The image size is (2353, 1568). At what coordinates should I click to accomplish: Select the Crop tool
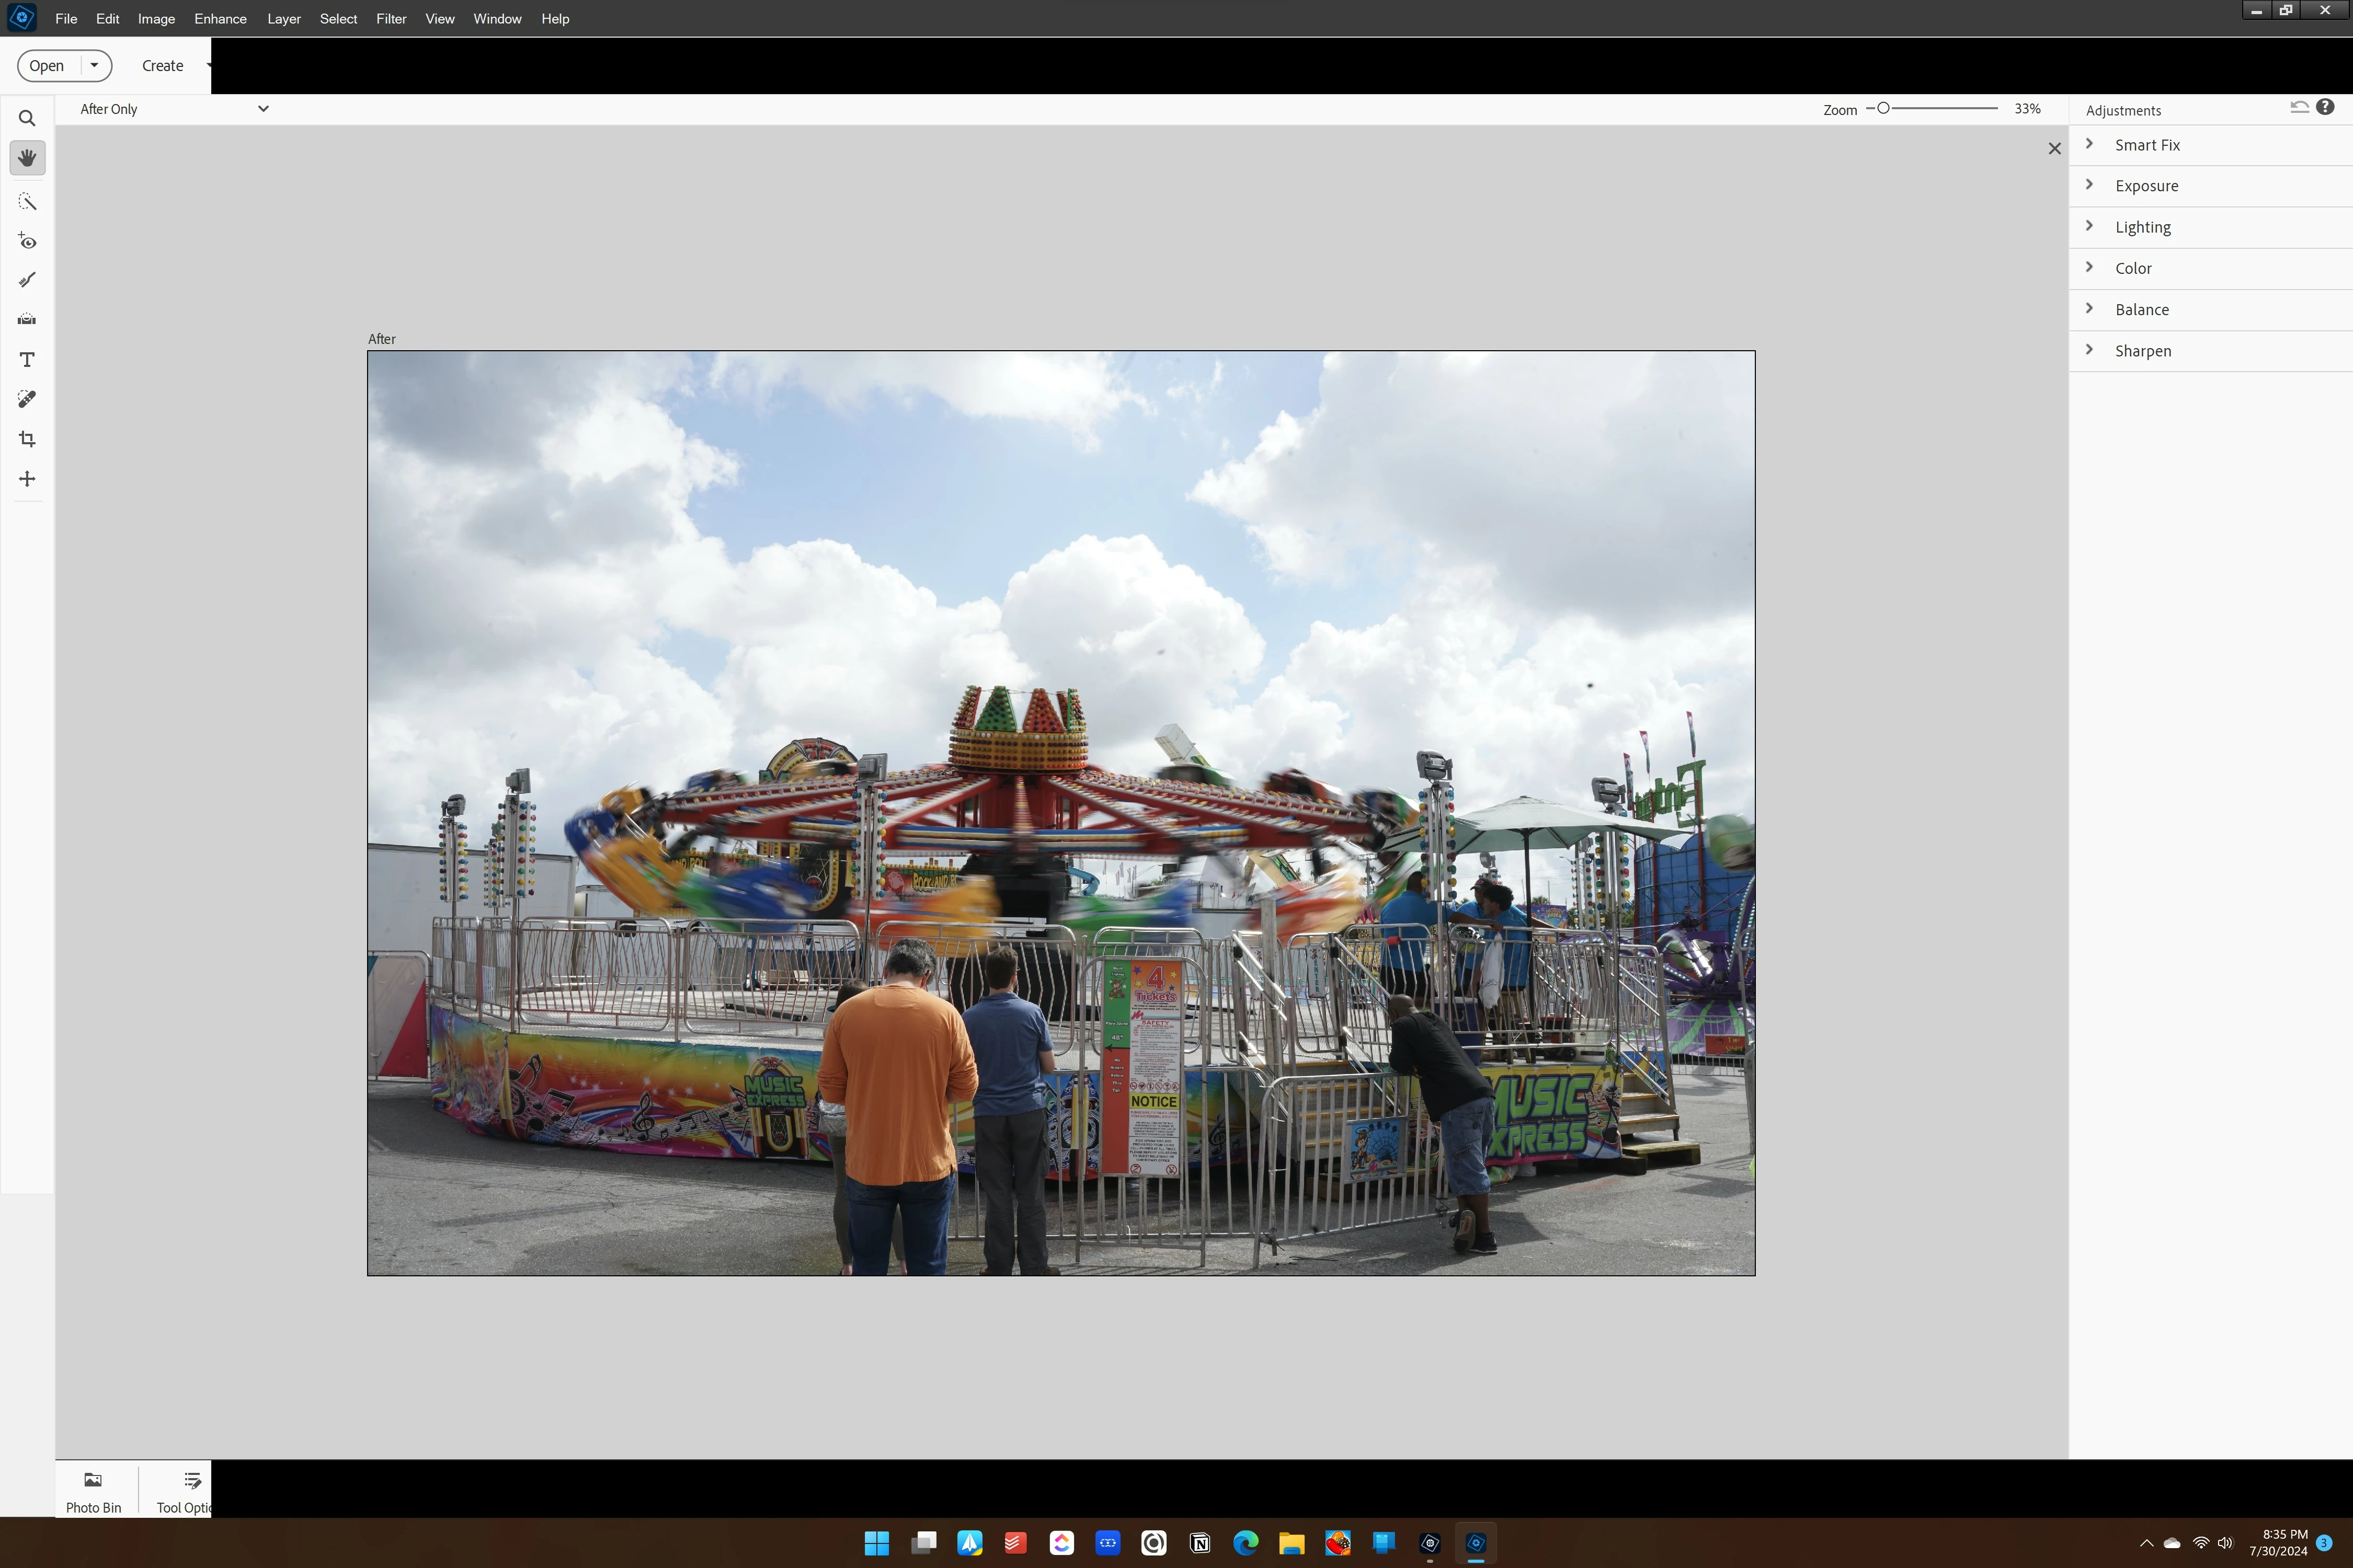pos(27,439)
